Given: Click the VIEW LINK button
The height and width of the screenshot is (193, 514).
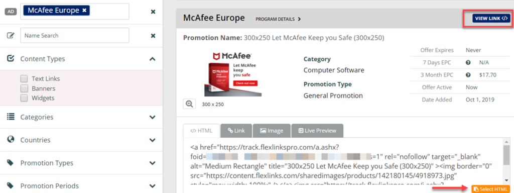Looking at the screenshot, I should 491,19.
